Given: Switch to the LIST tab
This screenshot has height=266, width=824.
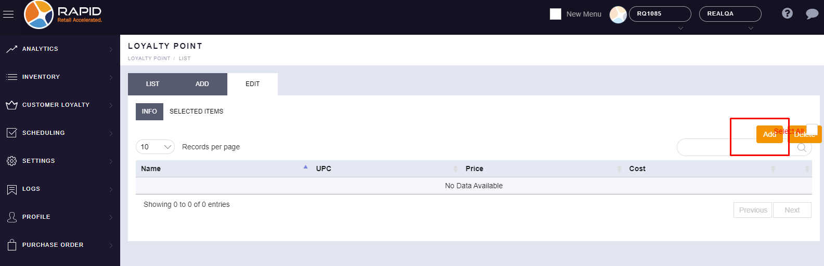Looking at the screenshot, I should tap(152, 84).
